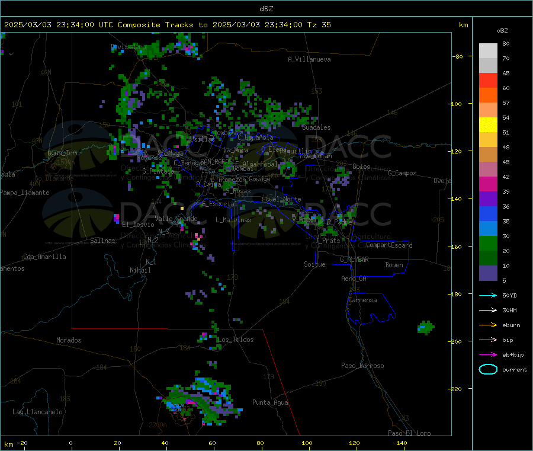Click the G_Campos map label
Viewport: 533px width, 451px height.
[x=402, y=173]
